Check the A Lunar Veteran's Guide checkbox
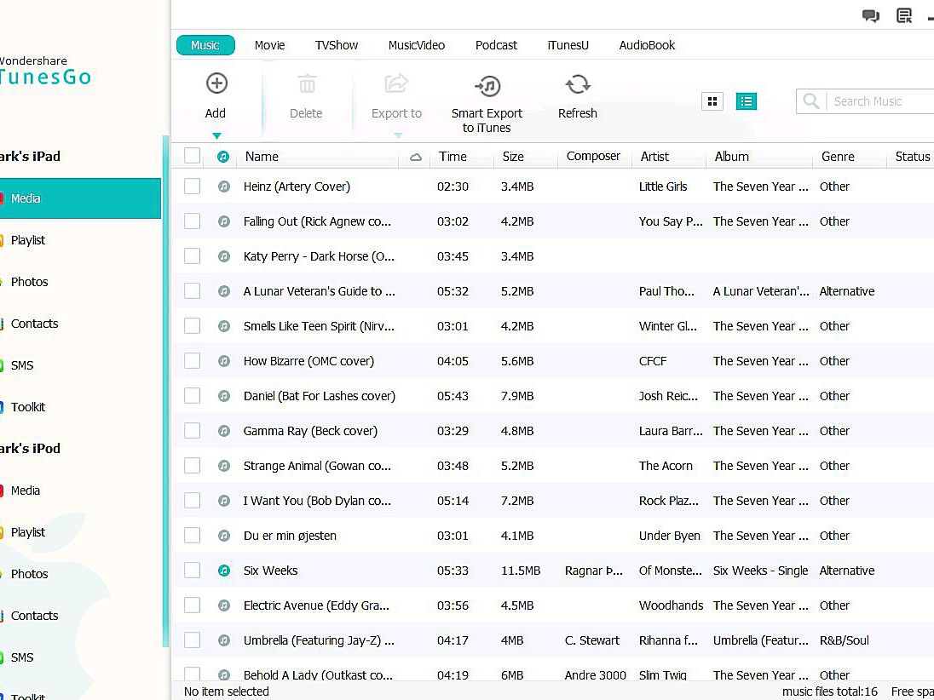This screenshot has width=934, height=700. click(x=192, y=290)
